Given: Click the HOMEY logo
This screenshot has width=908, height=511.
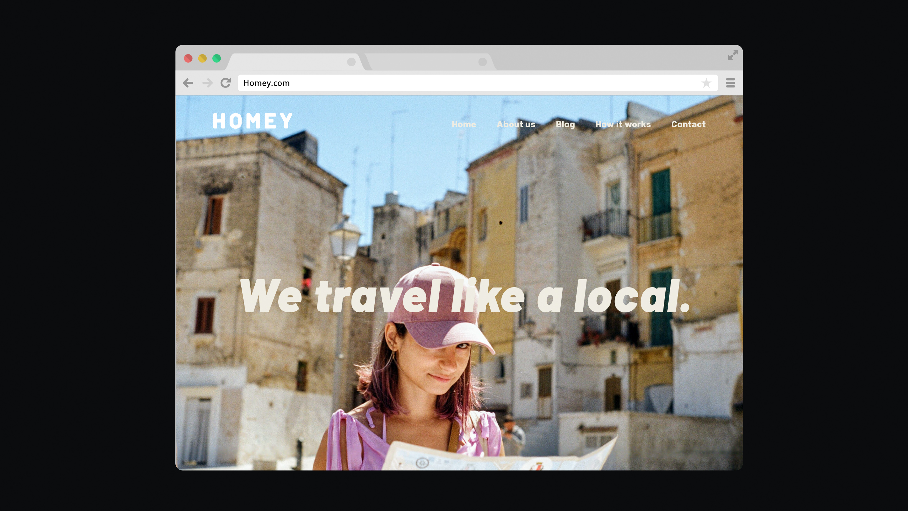Looking at the screenshot, I should click(253, 121).
